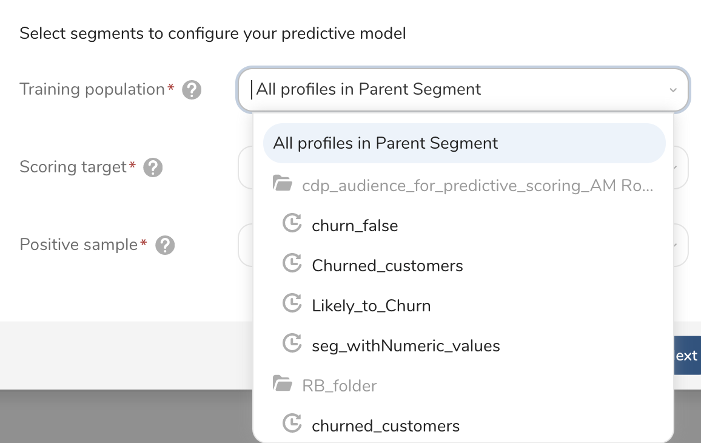
Task: Click the seg_withNumeric_values segment clock icon
Action: point(292,345)
